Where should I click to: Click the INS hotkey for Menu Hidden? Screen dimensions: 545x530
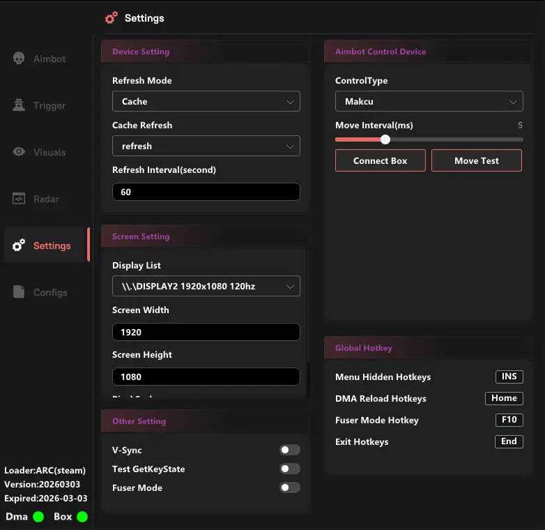(509, 377)
